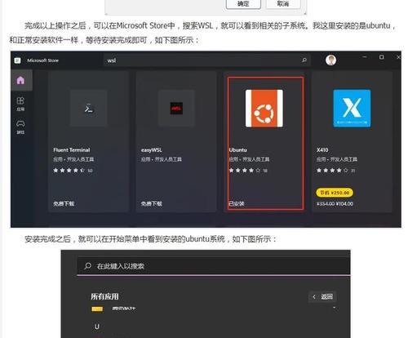Image resolution: width=408 pixels, height=338 pixels.
Task: Open the Microsoft Store home icon
Action: click(x=20, y=80)
